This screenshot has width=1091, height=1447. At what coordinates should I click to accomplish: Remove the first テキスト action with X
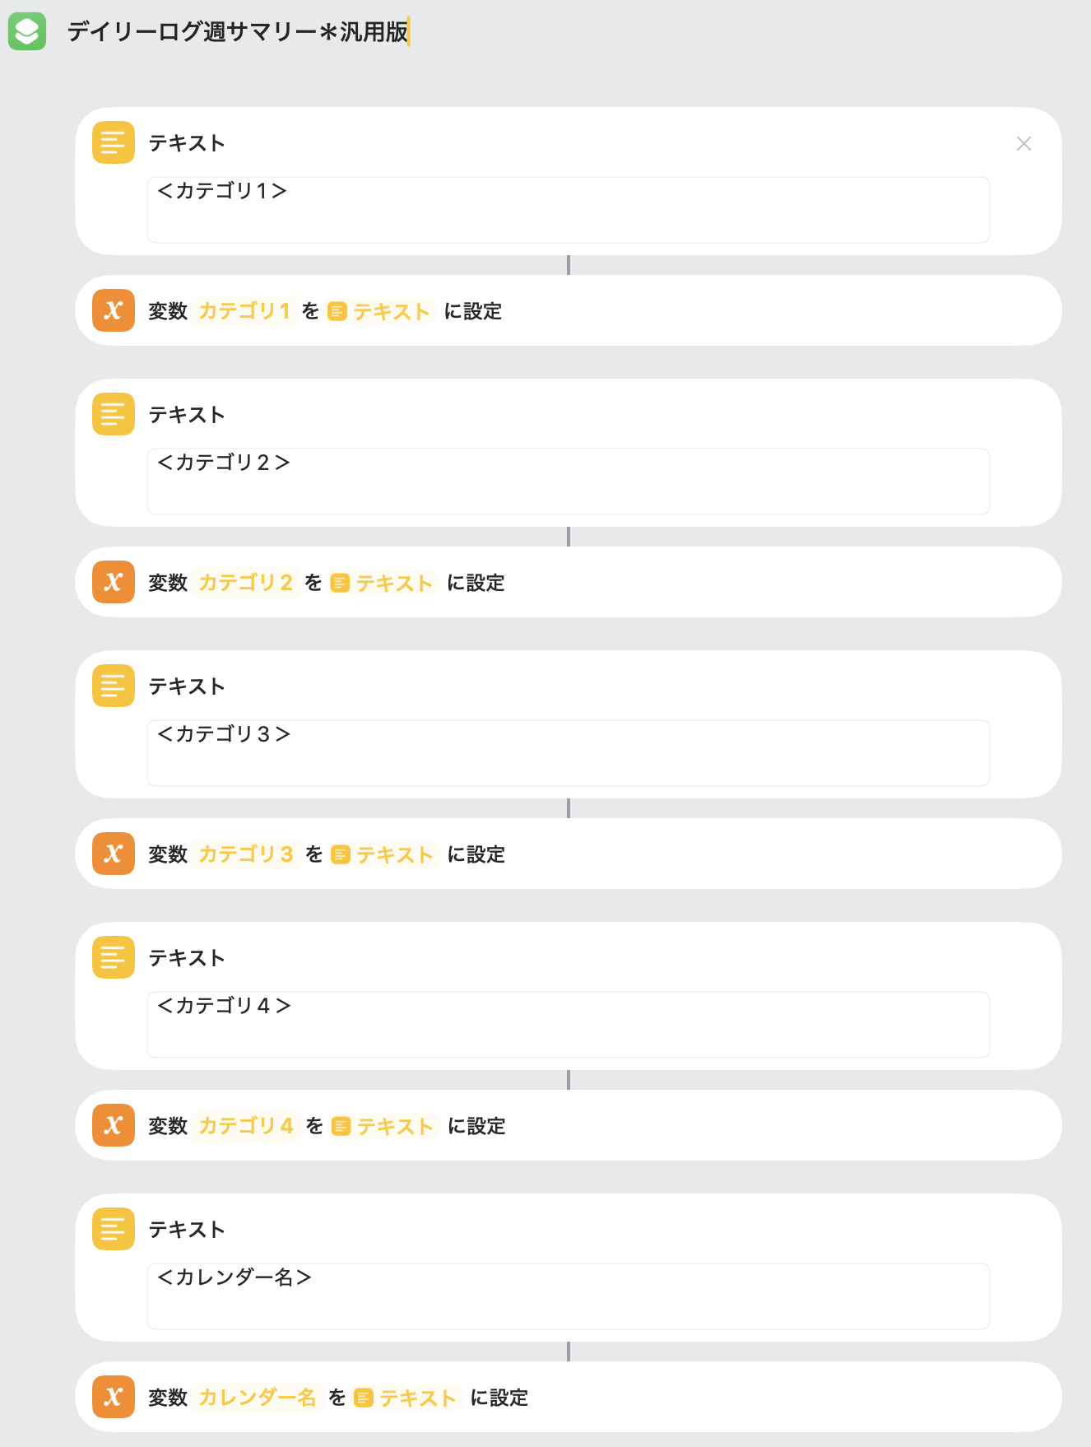(1024, 144)
